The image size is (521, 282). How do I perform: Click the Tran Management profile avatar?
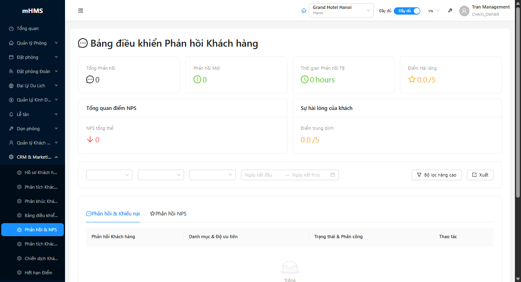[464, 11]
